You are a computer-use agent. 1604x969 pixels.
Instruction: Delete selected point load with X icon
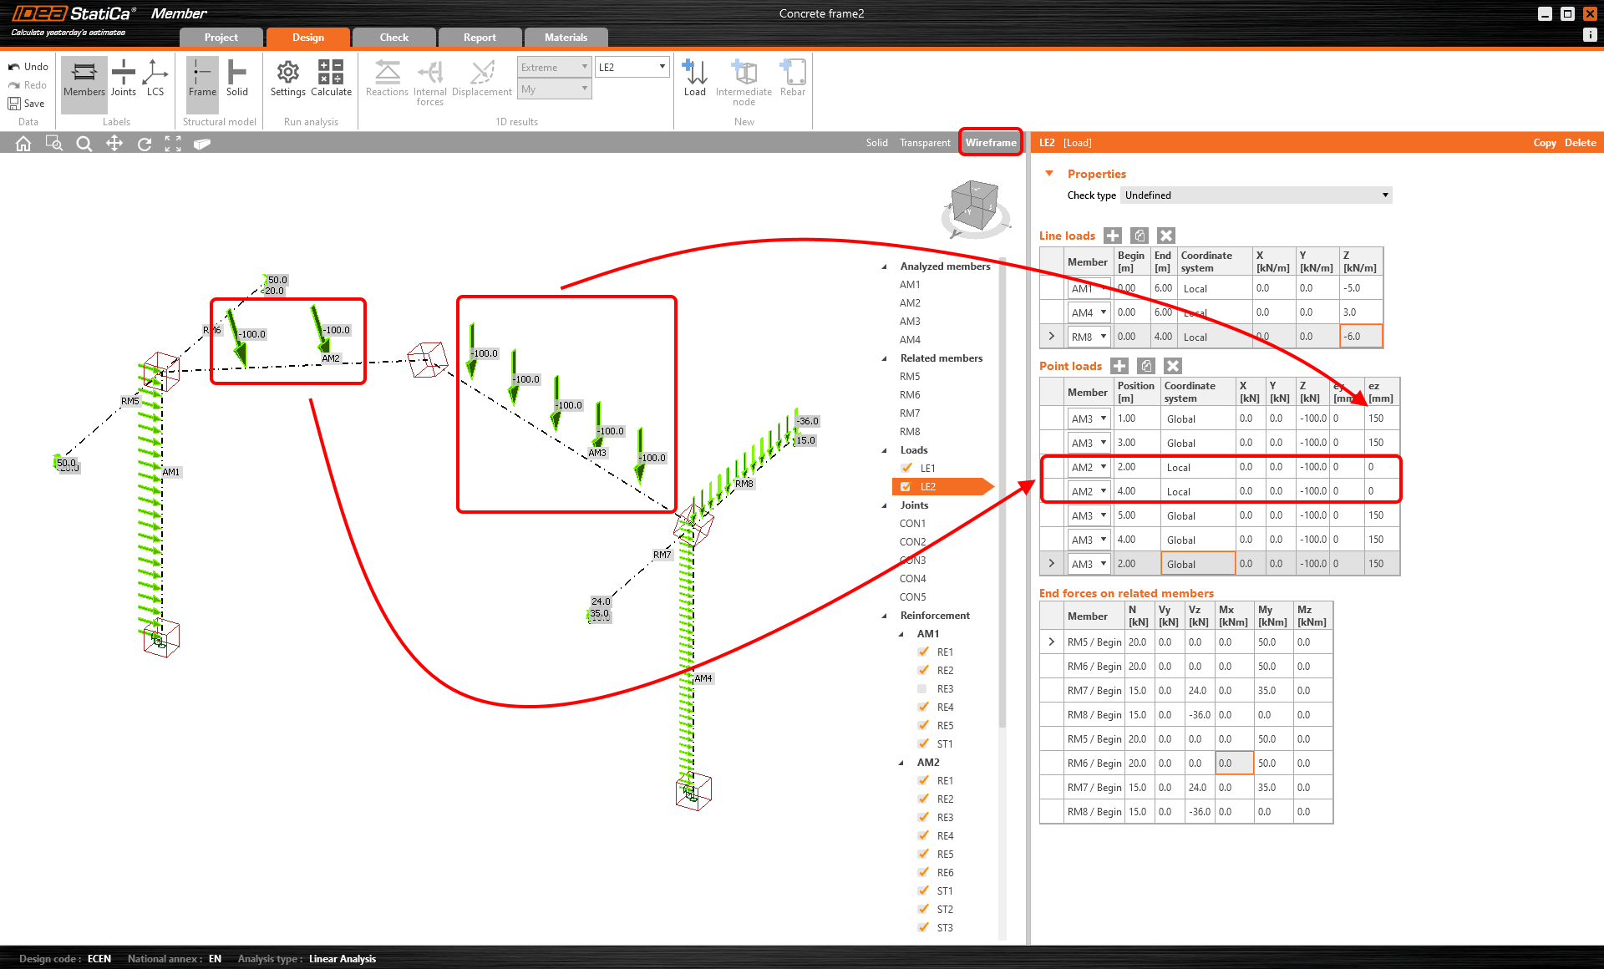pyautogui.click(x=1173, y=366)
